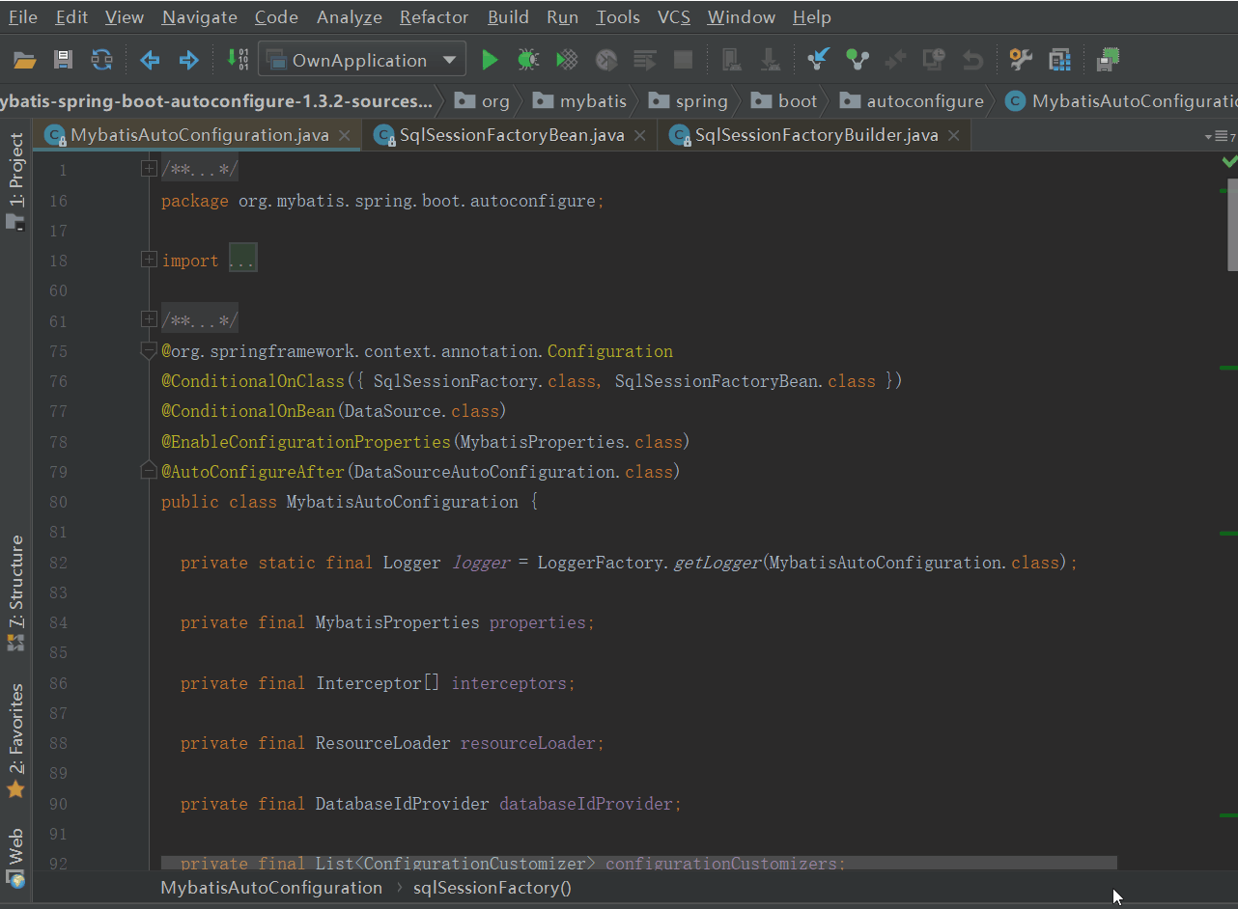The height and width of the screenshot is (909, 1238).
Task: Open the Project Structure icon
Action: pyautogui.click(x=1060, y=60)
